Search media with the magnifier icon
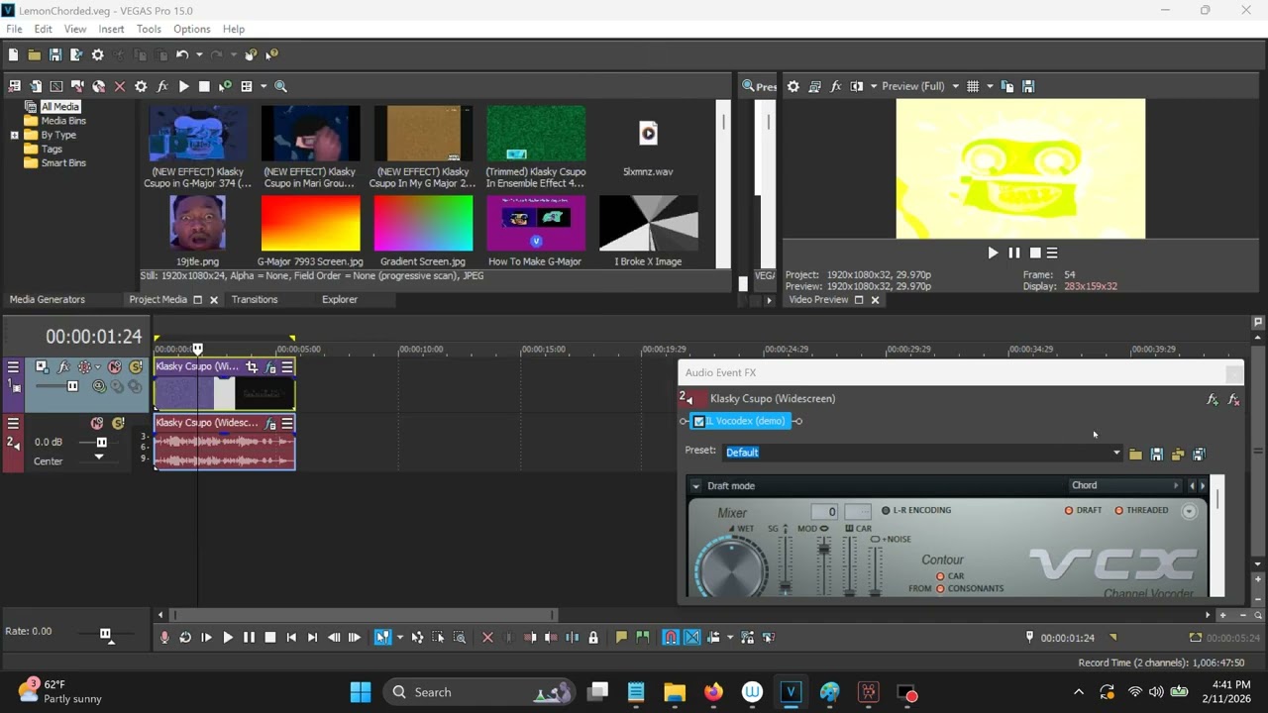This screenshot has width=1268, height=713. 280,86
